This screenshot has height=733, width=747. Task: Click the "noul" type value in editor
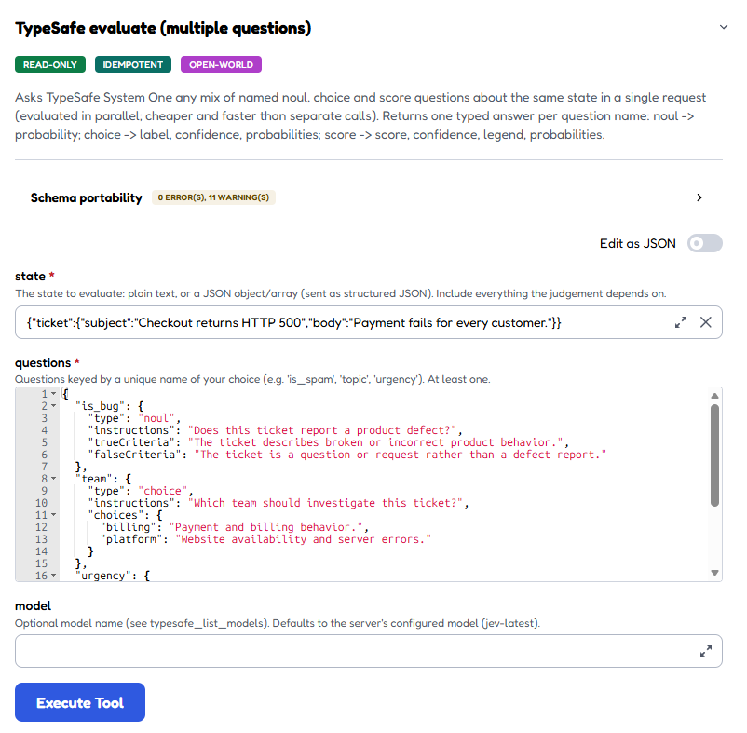156,418
